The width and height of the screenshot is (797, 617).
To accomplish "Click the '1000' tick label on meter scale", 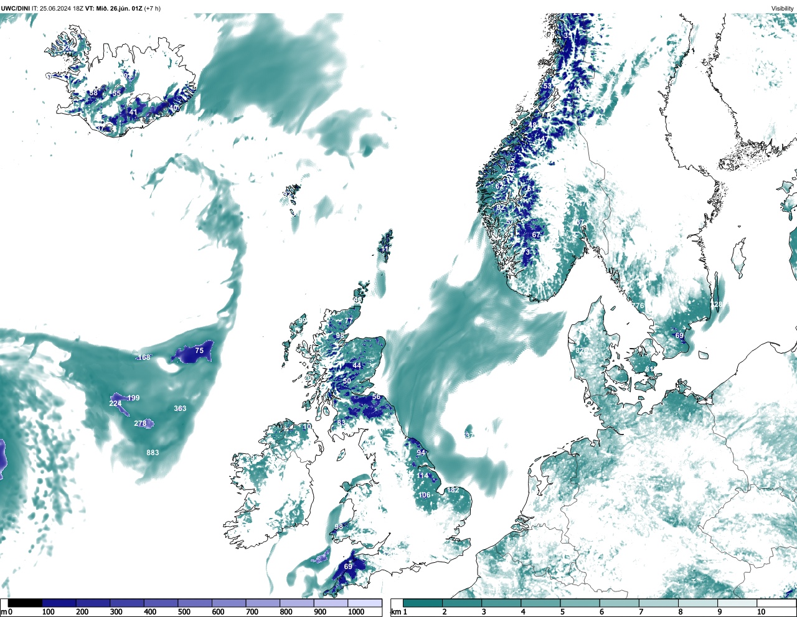I will [x=356, y=612].
